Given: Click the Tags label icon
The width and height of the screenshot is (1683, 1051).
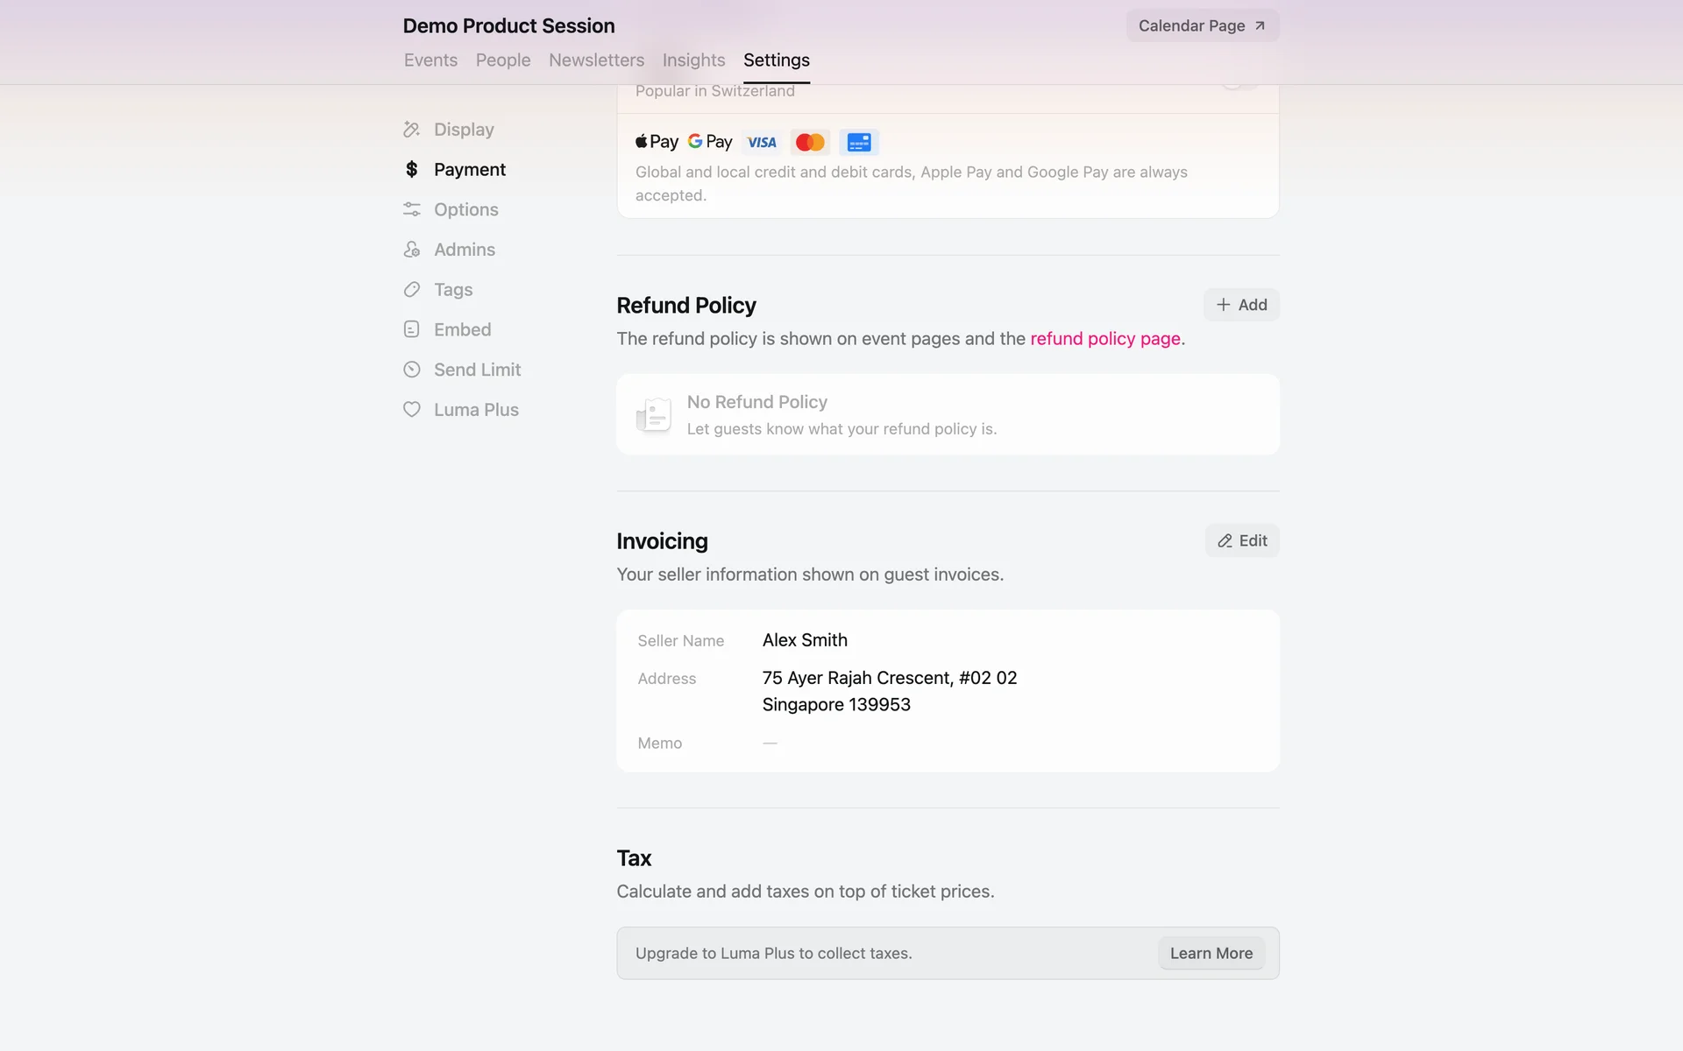Looking at the screenshot, I should 412,290.
